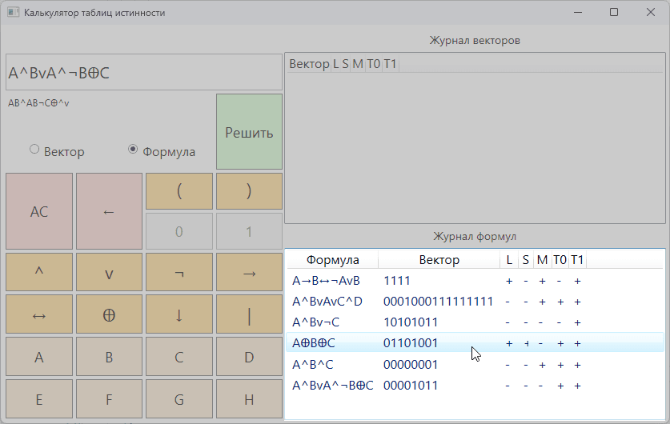Insert the implication → operator
670x424 pixels.
(x=249, y=273)
